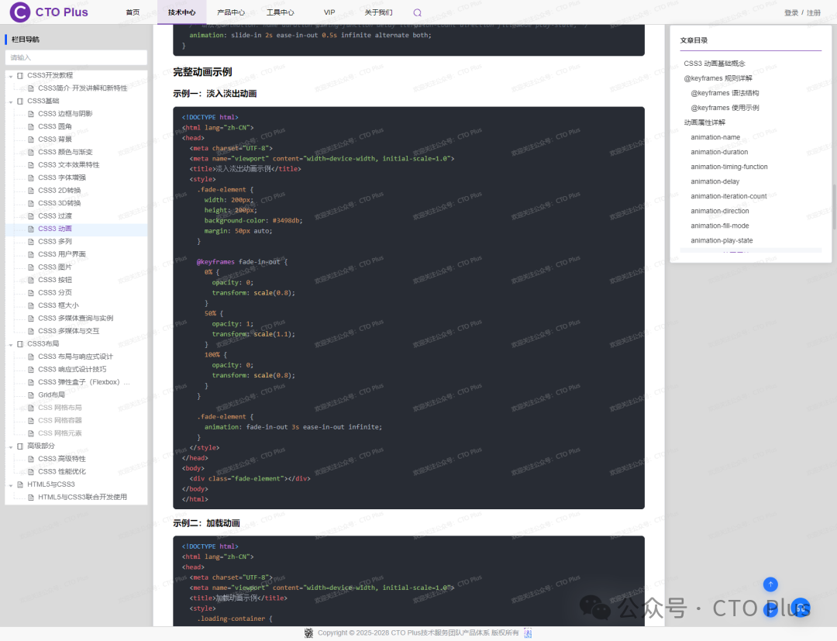Jump to animation-duration section
Viewport: 837px width, 641px height.
tap(719, 152)
